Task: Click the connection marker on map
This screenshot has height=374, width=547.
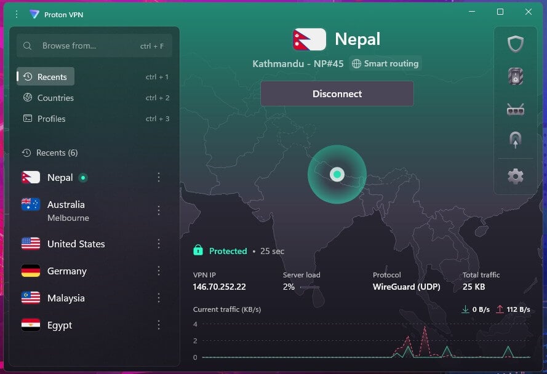Action: (337, 174)
